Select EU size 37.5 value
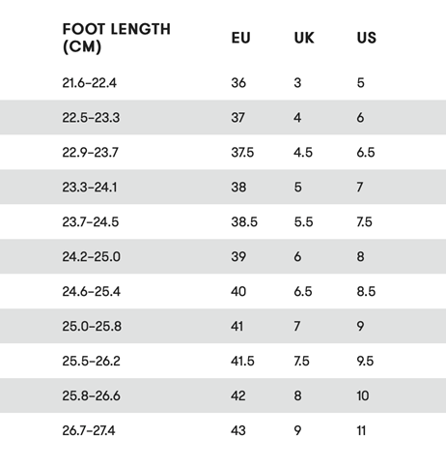446x467 pixels. pyautogui.click(x=242, y=152)
